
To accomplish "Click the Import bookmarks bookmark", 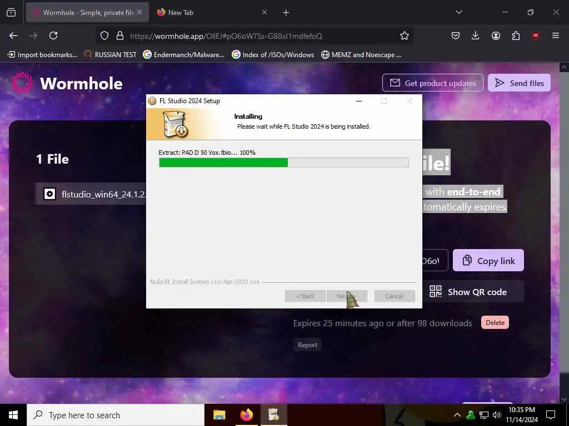I will (42, 55).
